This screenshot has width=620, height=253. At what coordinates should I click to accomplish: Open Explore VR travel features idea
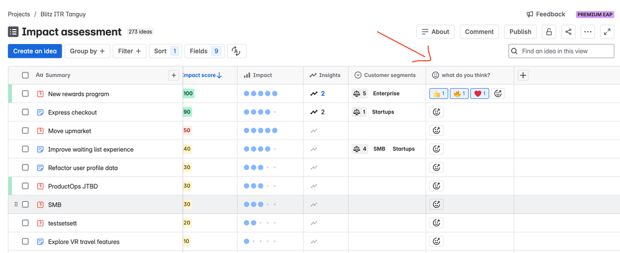pos(83,242)
